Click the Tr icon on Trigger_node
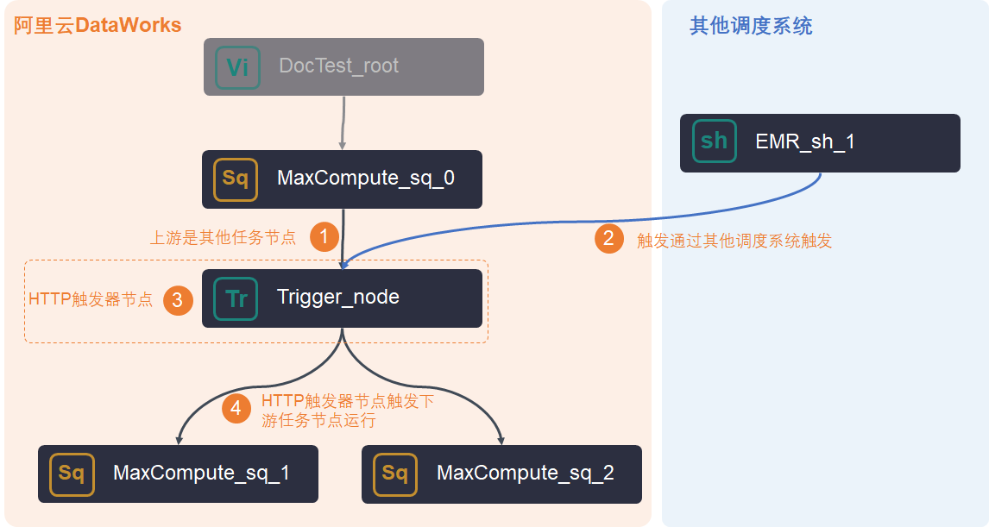 click(236, 298)
